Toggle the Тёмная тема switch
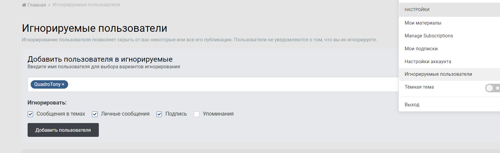500x153 pixels. point(492,88)
